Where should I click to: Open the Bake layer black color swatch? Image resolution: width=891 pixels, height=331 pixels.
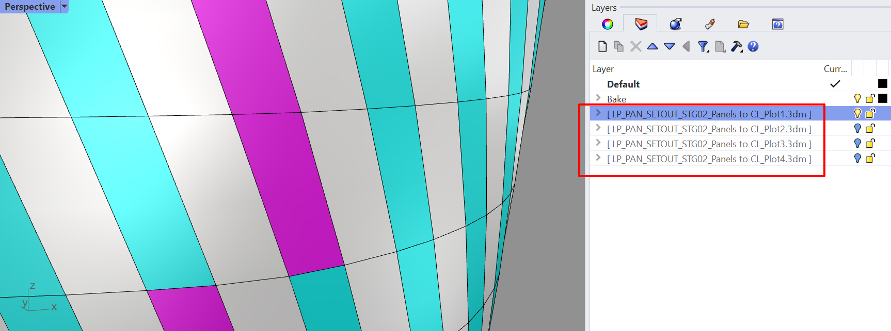pyautogui.click(x=883, y=98)
